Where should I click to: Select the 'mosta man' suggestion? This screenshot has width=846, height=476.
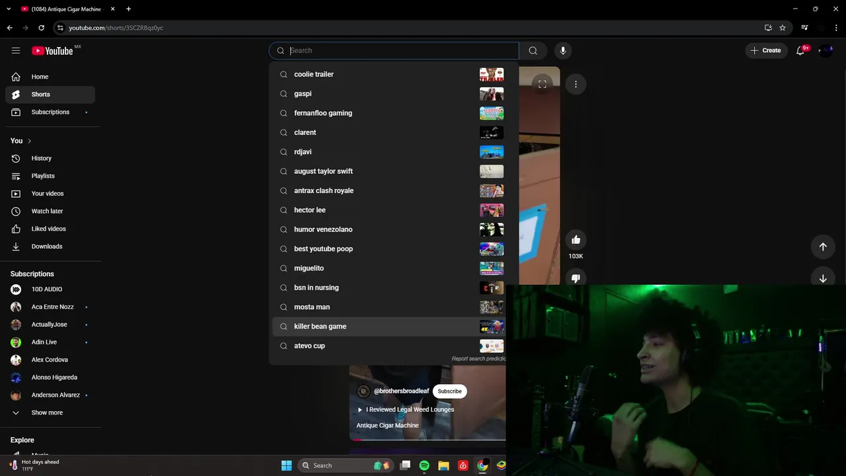pos(387,307)
